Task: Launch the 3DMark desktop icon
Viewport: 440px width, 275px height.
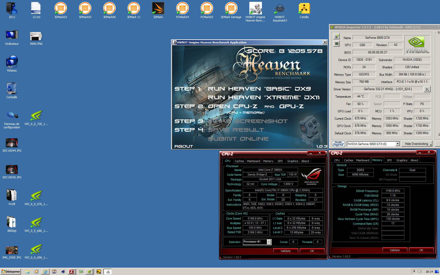Action: 158,10
